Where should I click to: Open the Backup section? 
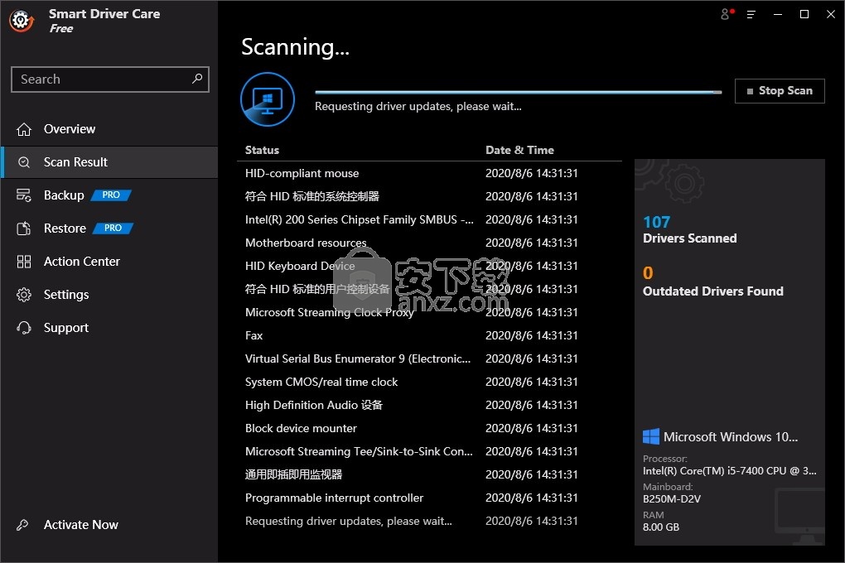(x=109, y=195)
